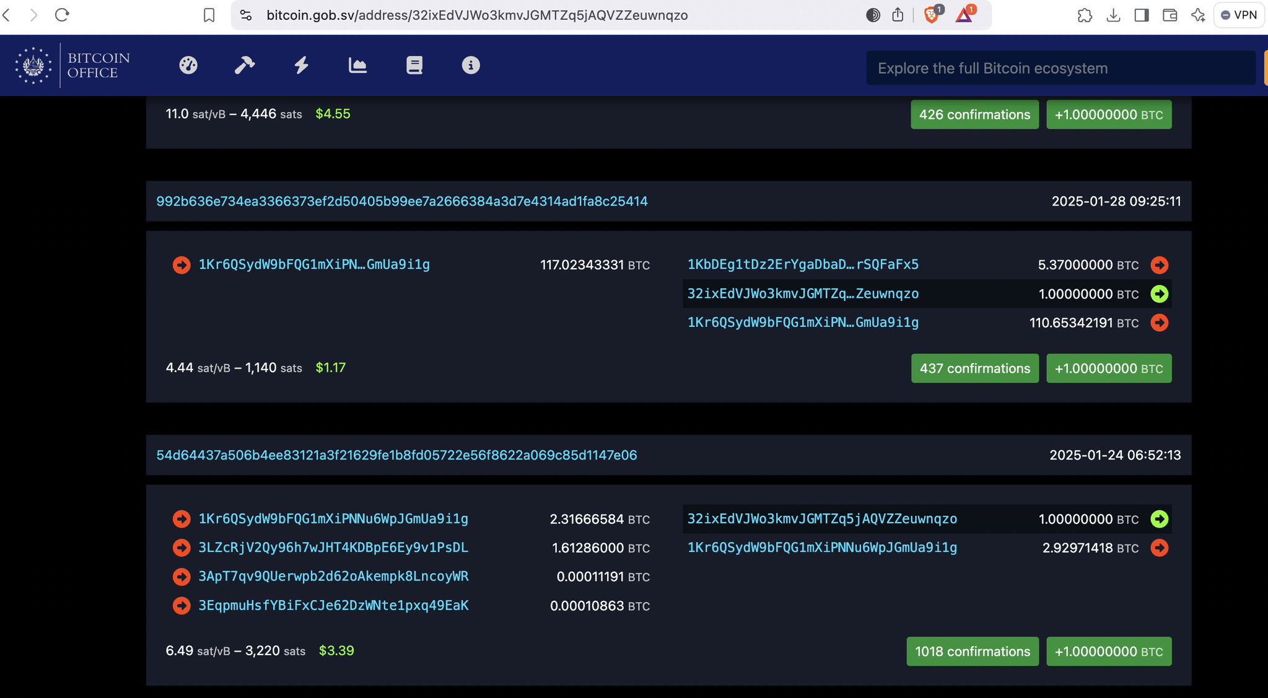Click +1.00000000 BTC button beside 1018 confirmations
1268x698 pixels.
coord(1108,652)
